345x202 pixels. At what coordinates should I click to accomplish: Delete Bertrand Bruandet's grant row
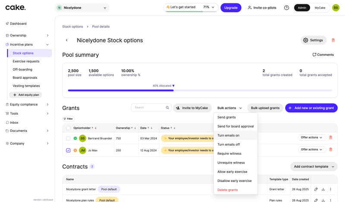[331, 138]
